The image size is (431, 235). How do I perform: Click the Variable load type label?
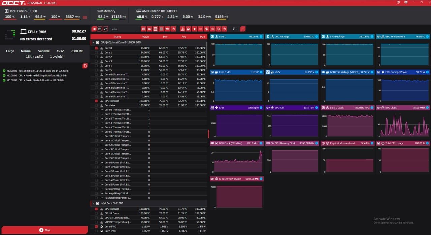pyautogui.click(x=44, y=51)
